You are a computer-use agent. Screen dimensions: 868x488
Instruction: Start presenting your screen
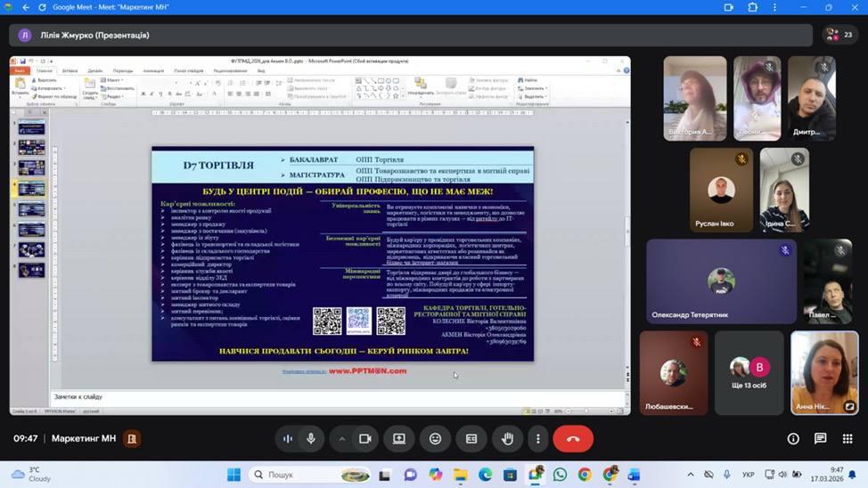click(x=399, y=438)
